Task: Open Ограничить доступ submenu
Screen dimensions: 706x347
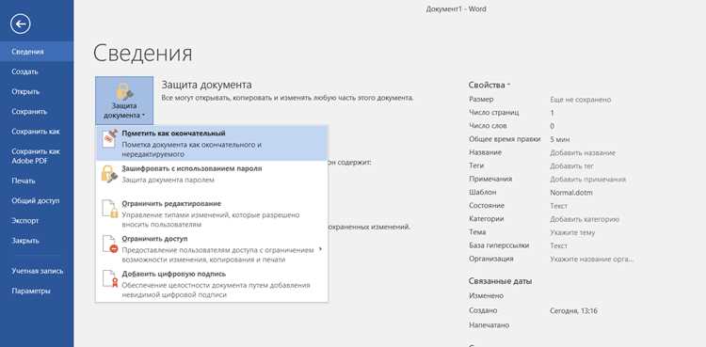Action: tap(212, 249)
